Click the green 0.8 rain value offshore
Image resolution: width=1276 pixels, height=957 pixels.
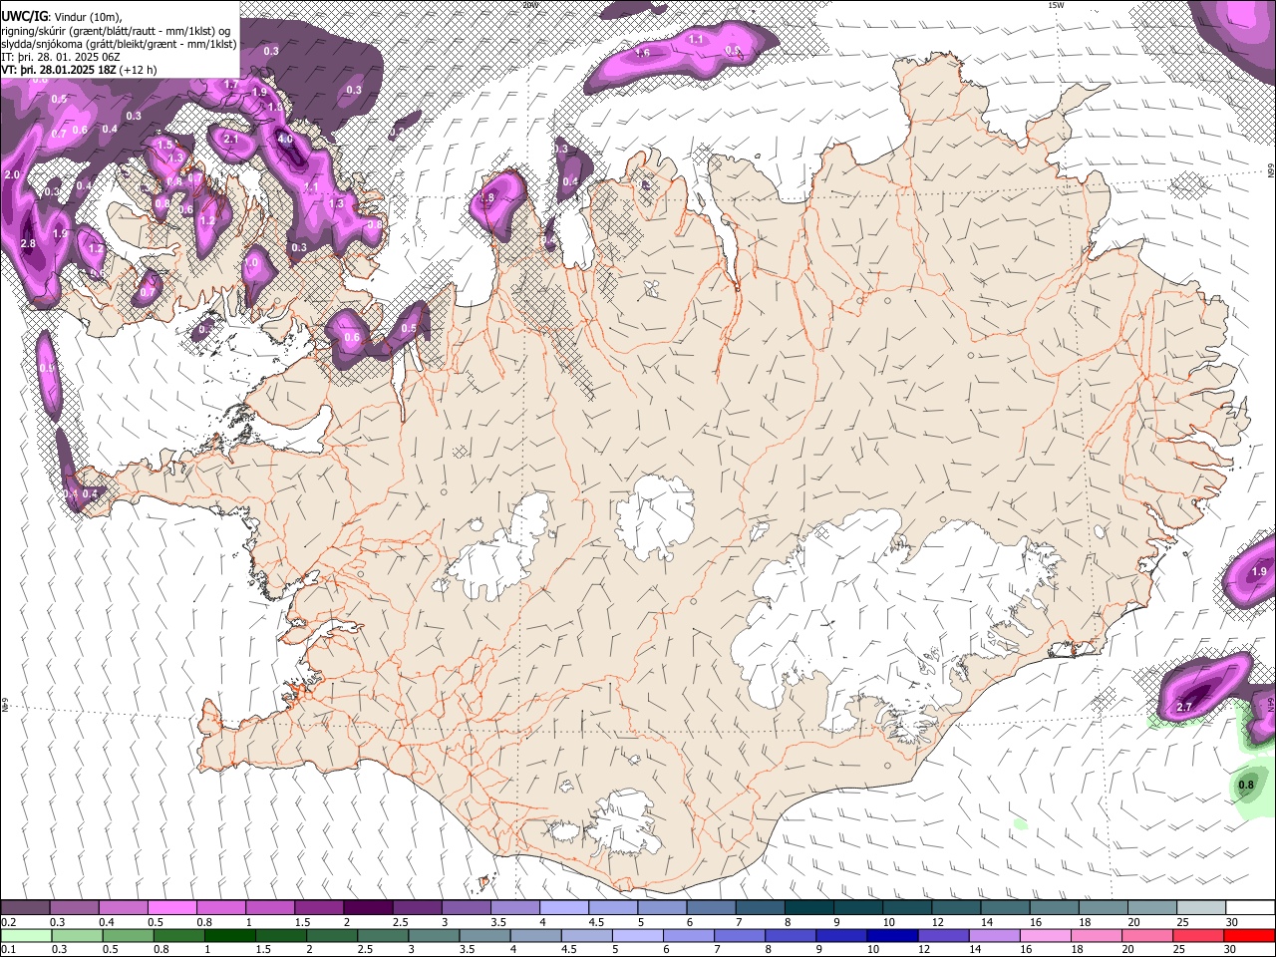tap(1245, 786)
